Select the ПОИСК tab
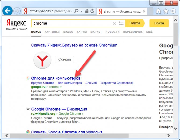The height and width of the screenshot is (140, 180). [36, 32]
